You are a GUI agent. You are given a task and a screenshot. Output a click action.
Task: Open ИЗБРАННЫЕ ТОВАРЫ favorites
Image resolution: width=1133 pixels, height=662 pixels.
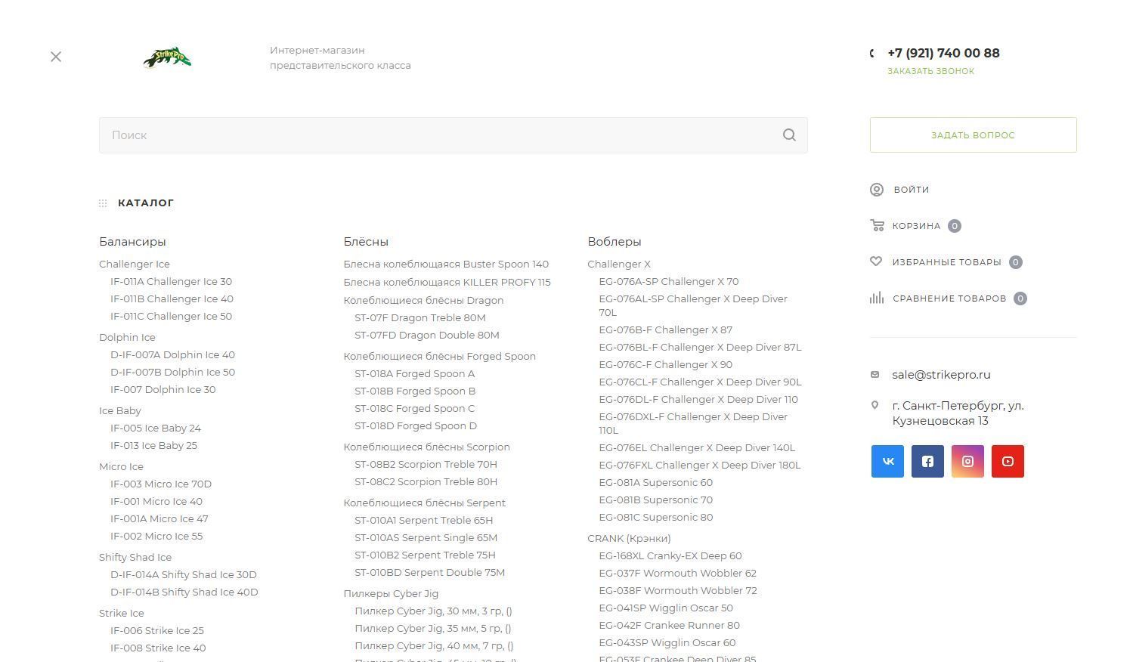(946, 262)
